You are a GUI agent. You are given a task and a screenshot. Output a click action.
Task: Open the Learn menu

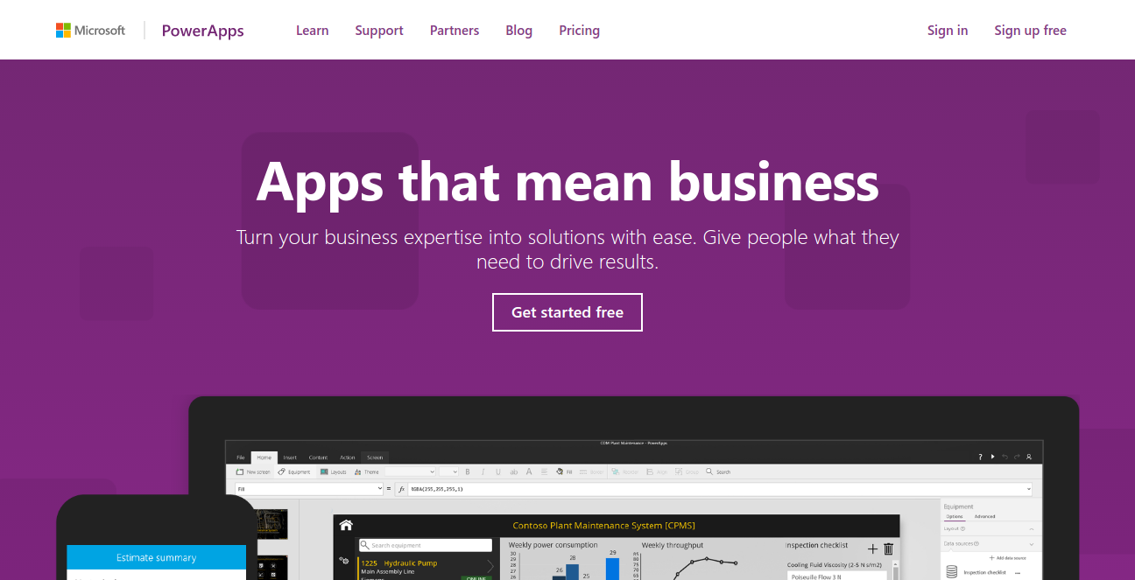pos(312,31)
